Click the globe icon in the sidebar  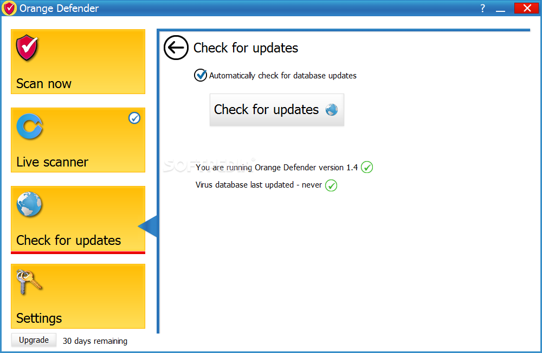click(x=29, y=204)
